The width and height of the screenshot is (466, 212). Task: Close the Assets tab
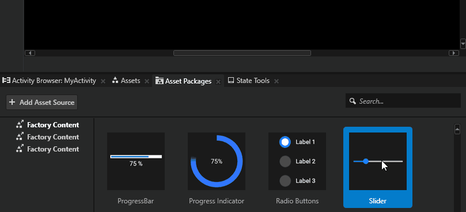[146, 81]
